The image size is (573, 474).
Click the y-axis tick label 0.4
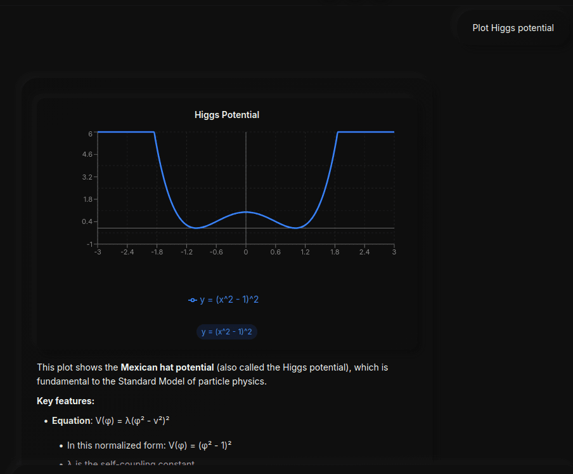point(87,221)
